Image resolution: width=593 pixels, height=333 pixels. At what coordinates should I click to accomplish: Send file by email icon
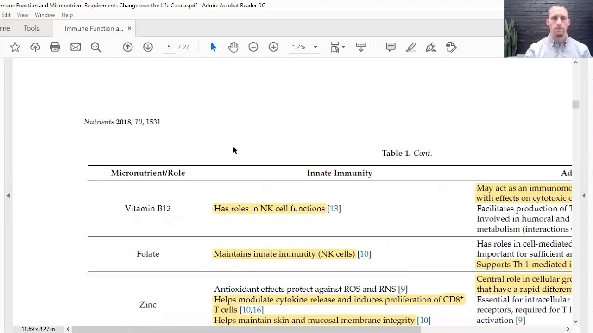(76, 47)
